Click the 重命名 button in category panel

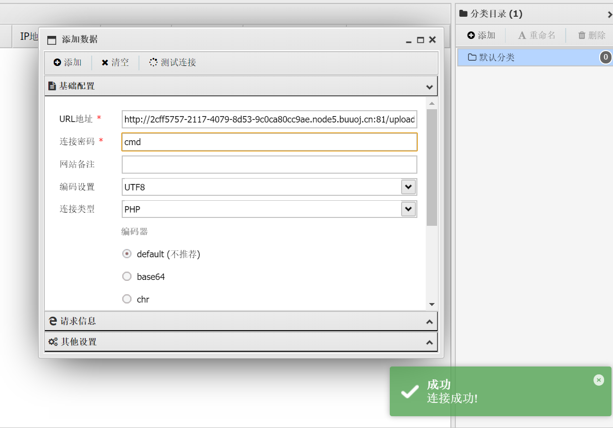537,35
